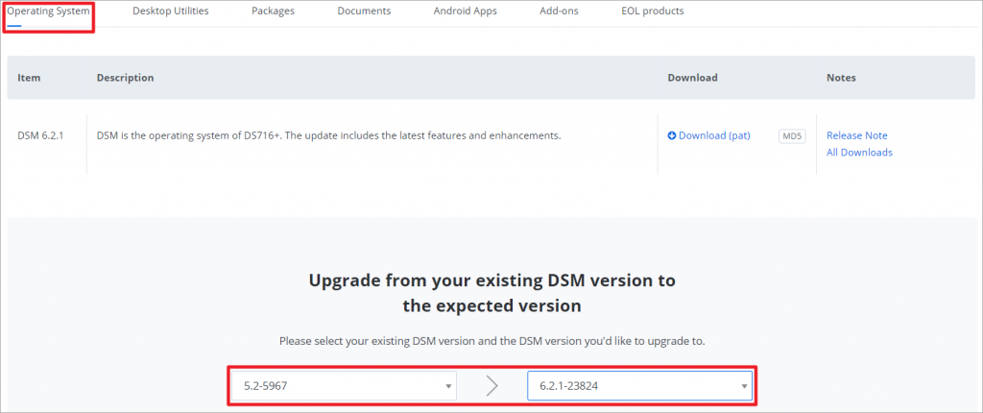Screen dimensions: 983x413
Task: Open the Documents tab
Action: tap(364, 12)
